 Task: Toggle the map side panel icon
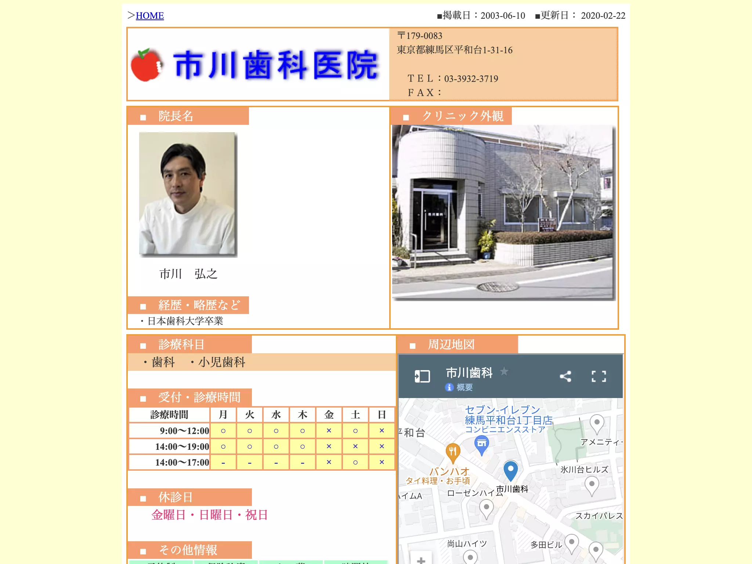click(422, 376)
